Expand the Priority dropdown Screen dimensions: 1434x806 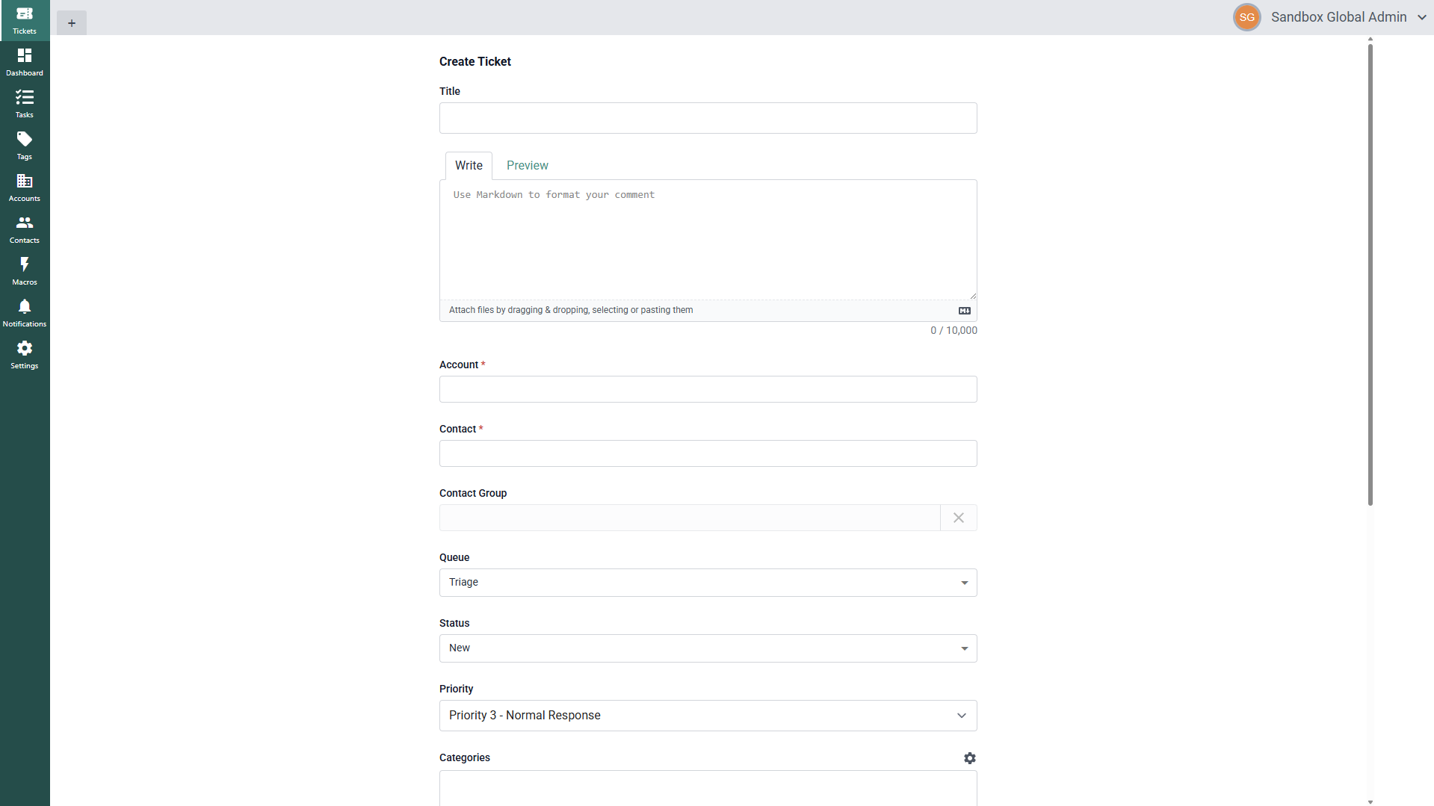coord(708,716)
